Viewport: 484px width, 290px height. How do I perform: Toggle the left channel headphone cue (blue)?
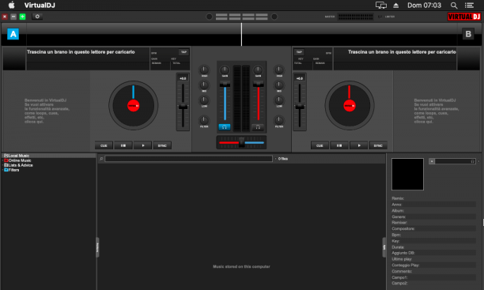(225, 127)
